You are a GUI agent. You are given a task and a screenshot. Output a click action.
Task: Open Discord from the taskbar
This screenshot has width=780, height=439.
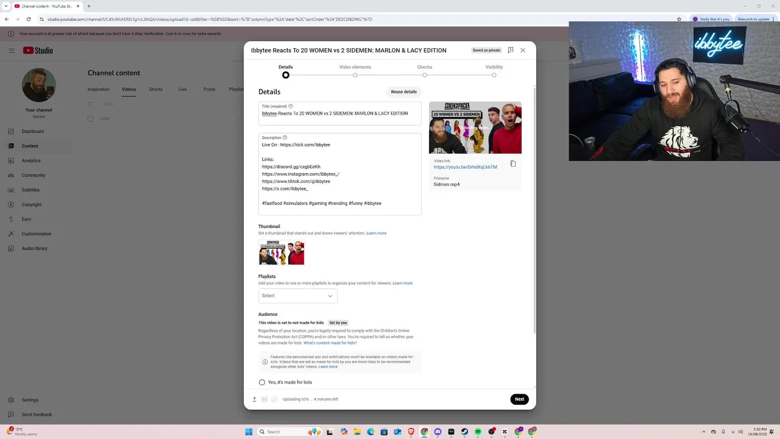pyautogui.click(x=438, y=432)
